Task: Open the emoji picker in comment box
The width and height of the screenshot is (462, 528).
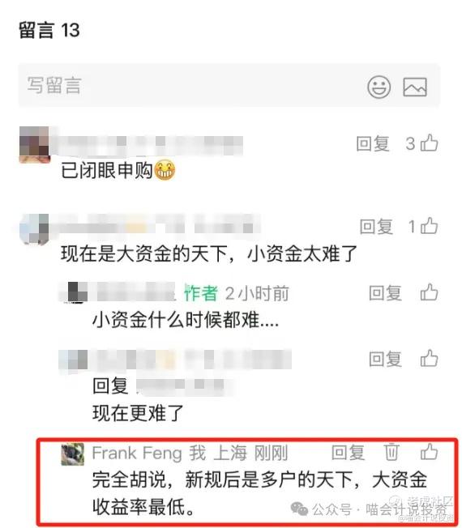Action: pyautogui.click(x=379, y=87)
